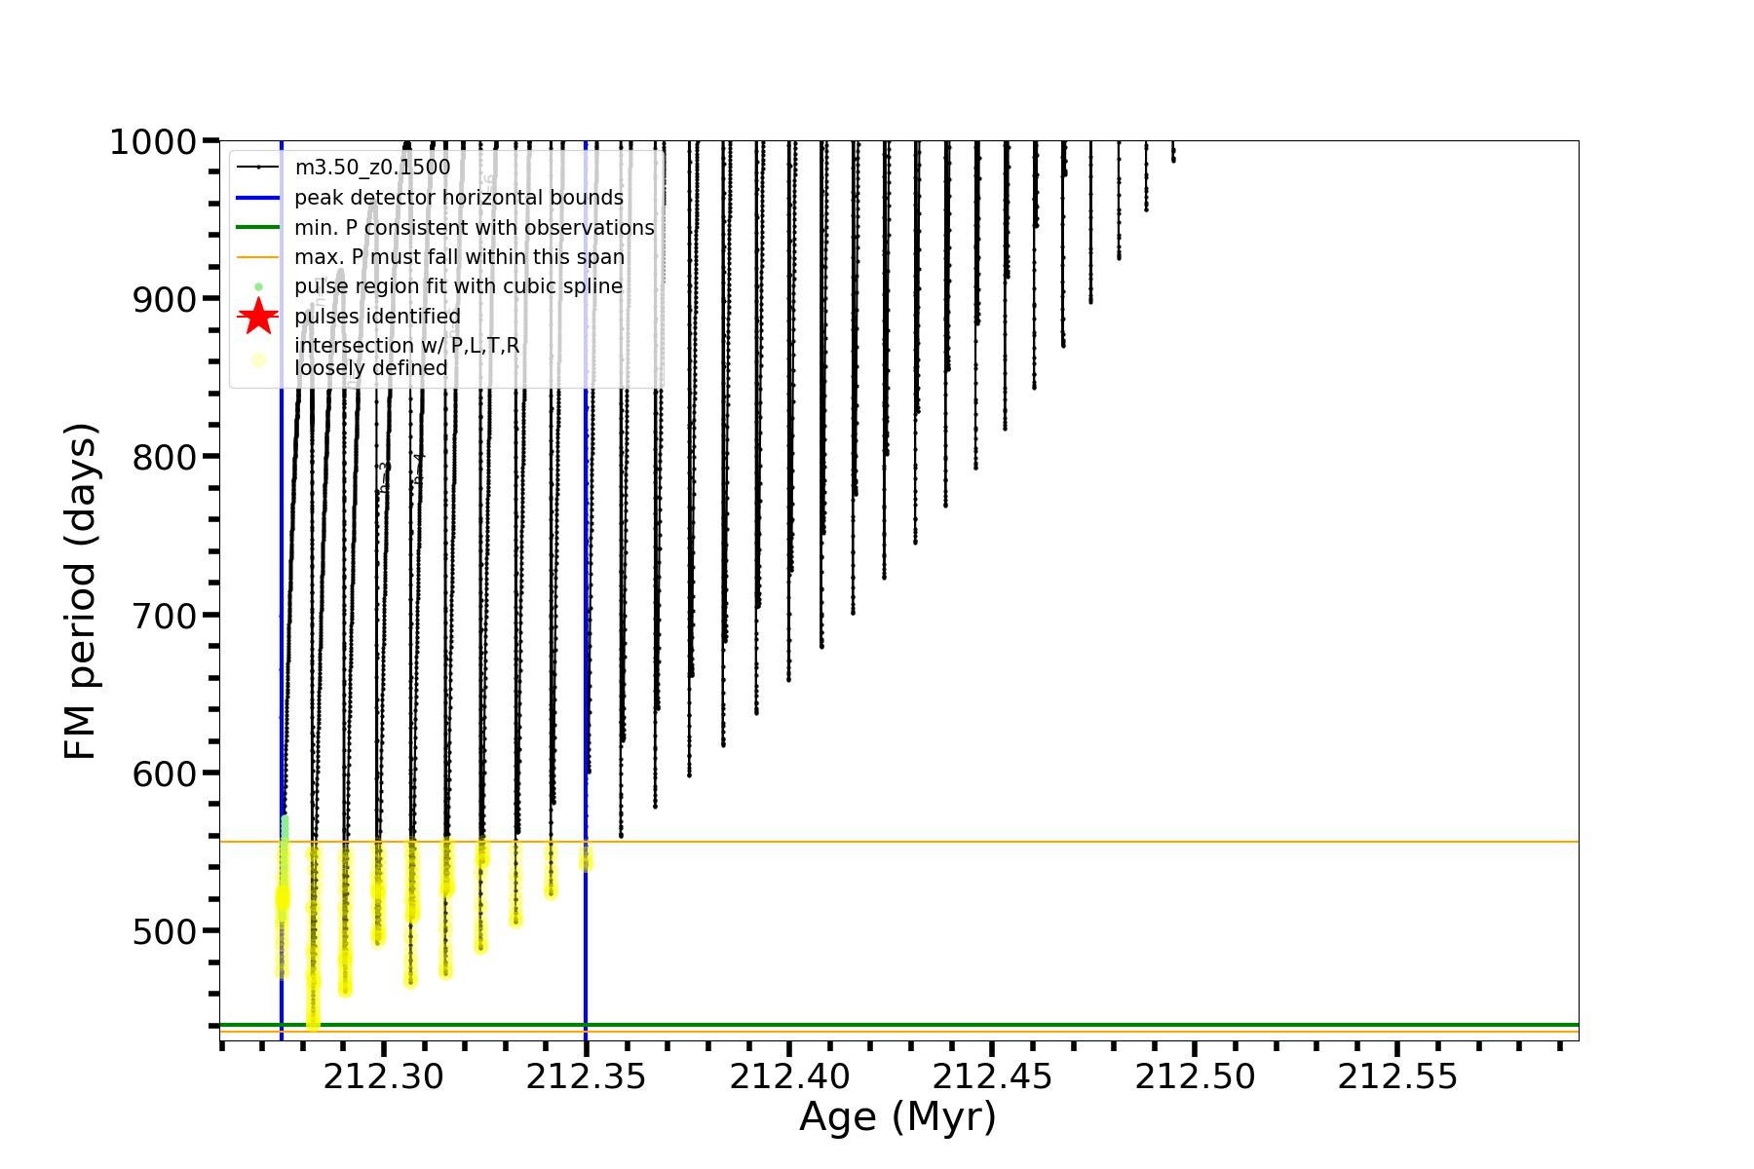The image size is (1754, 1169).
Task: Click the 'peak detector horizontal bounds' legend label
Action: [x=458, y=198]
